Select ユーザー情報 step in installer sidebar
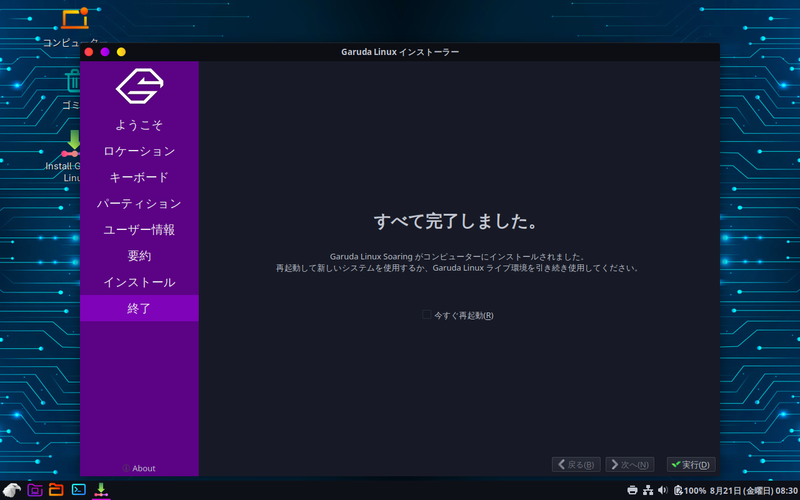Image resolution: width=800 pixels, height=500 pixels. pos(139,230)
